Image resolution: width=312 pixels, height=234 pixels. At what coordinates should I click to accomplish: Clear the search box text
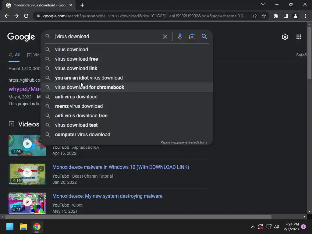[165, 37]
